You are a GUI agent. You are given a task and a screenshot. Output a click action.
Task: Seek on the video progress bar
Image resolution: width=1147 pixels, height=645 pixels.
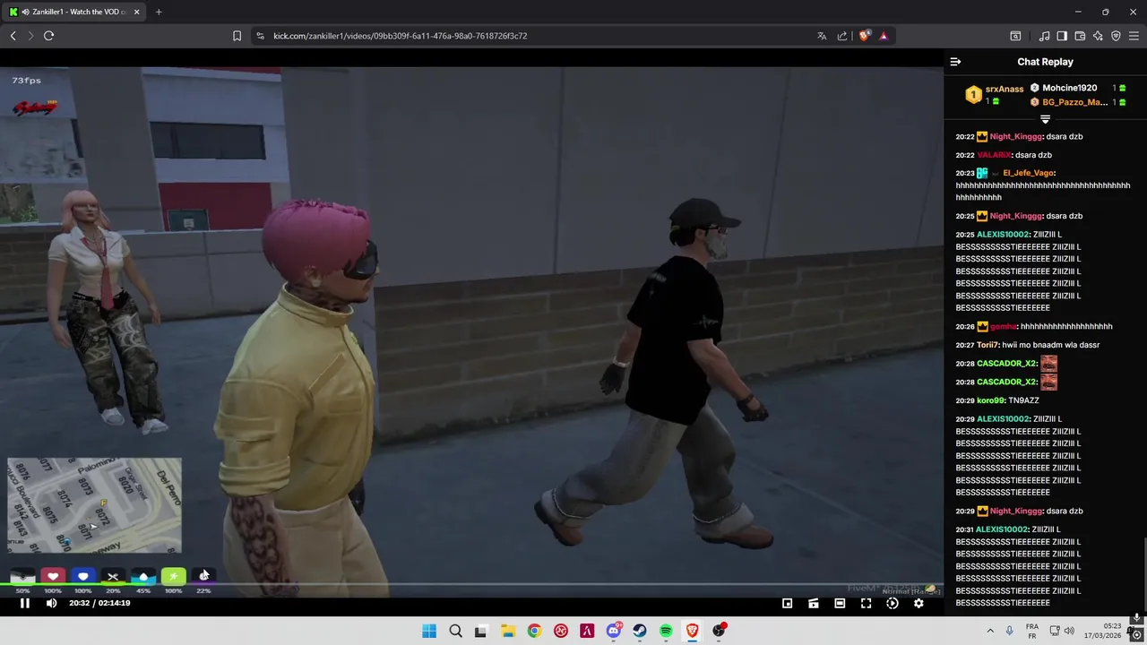pos(471,586)
